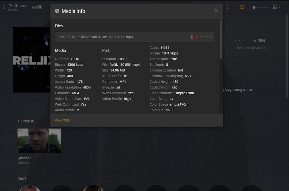
Task: Click the dialog's vertical scrollbar
Action: 221,40
